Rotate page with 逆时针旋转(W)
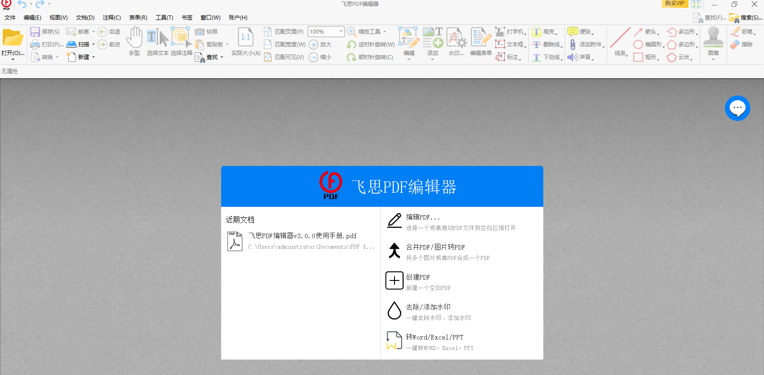Screen dimensions: 764x375 click(370, 45)
